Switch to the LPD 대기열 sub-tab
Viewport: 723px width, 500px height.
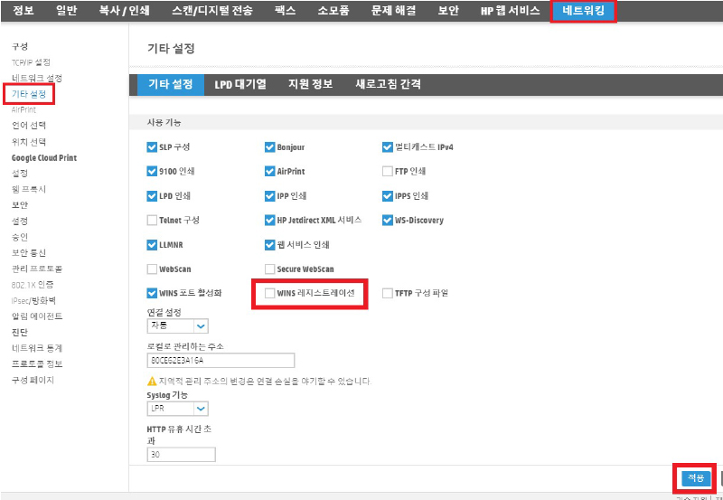pyautogui.click(x=240, y=85)
